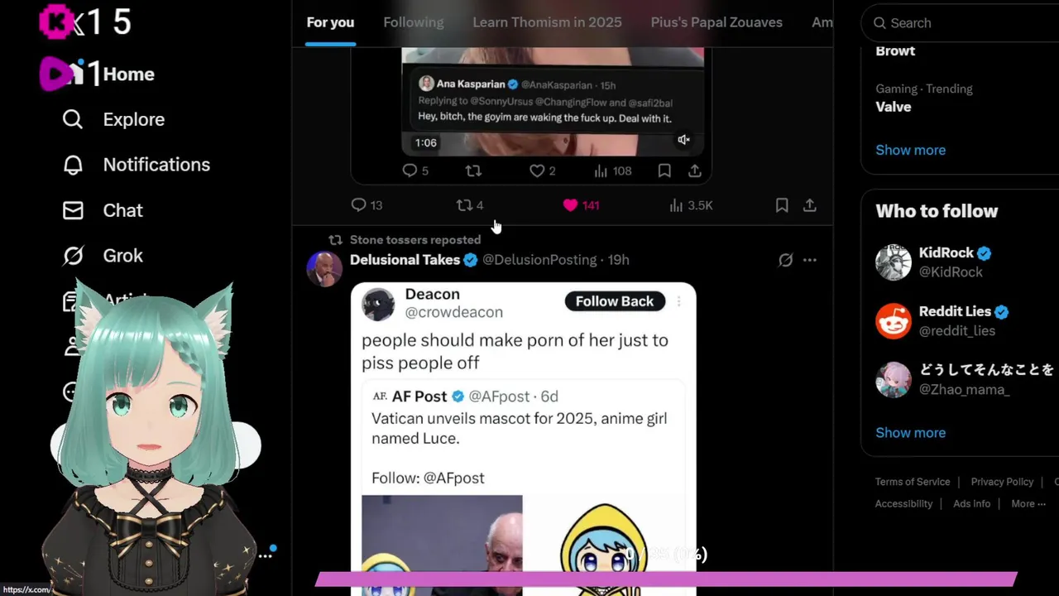
Task: Open Learn Thomism in 2025 tab
Action: tap(547, 22)
